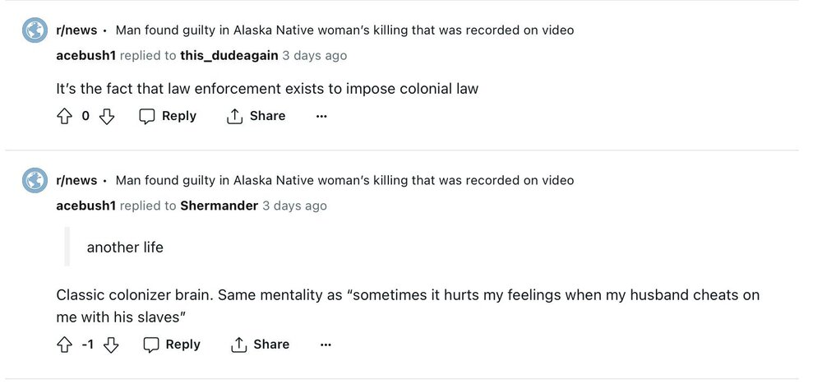822x384 pixels.
Task: Share the colonizer brain comment
Action: click(260, 345)
